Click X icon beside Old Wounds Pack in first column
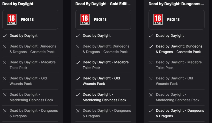The image size is (212, 123). click(5, 79)
